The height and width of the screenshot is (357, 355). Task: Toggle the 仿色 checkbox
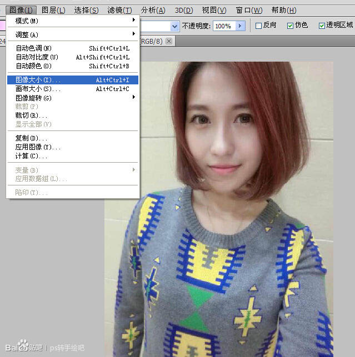click(290, 26)
